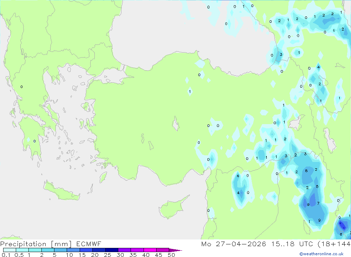Image resolution: width=351 pixels, height=257 pixels.
Task: Click the '5' precipitation value on map
Action: tap(317, 186)
